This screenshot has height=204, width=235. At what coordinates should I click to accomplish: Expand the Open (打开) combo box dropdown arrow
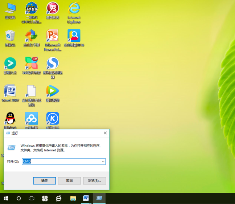[103, 162]
